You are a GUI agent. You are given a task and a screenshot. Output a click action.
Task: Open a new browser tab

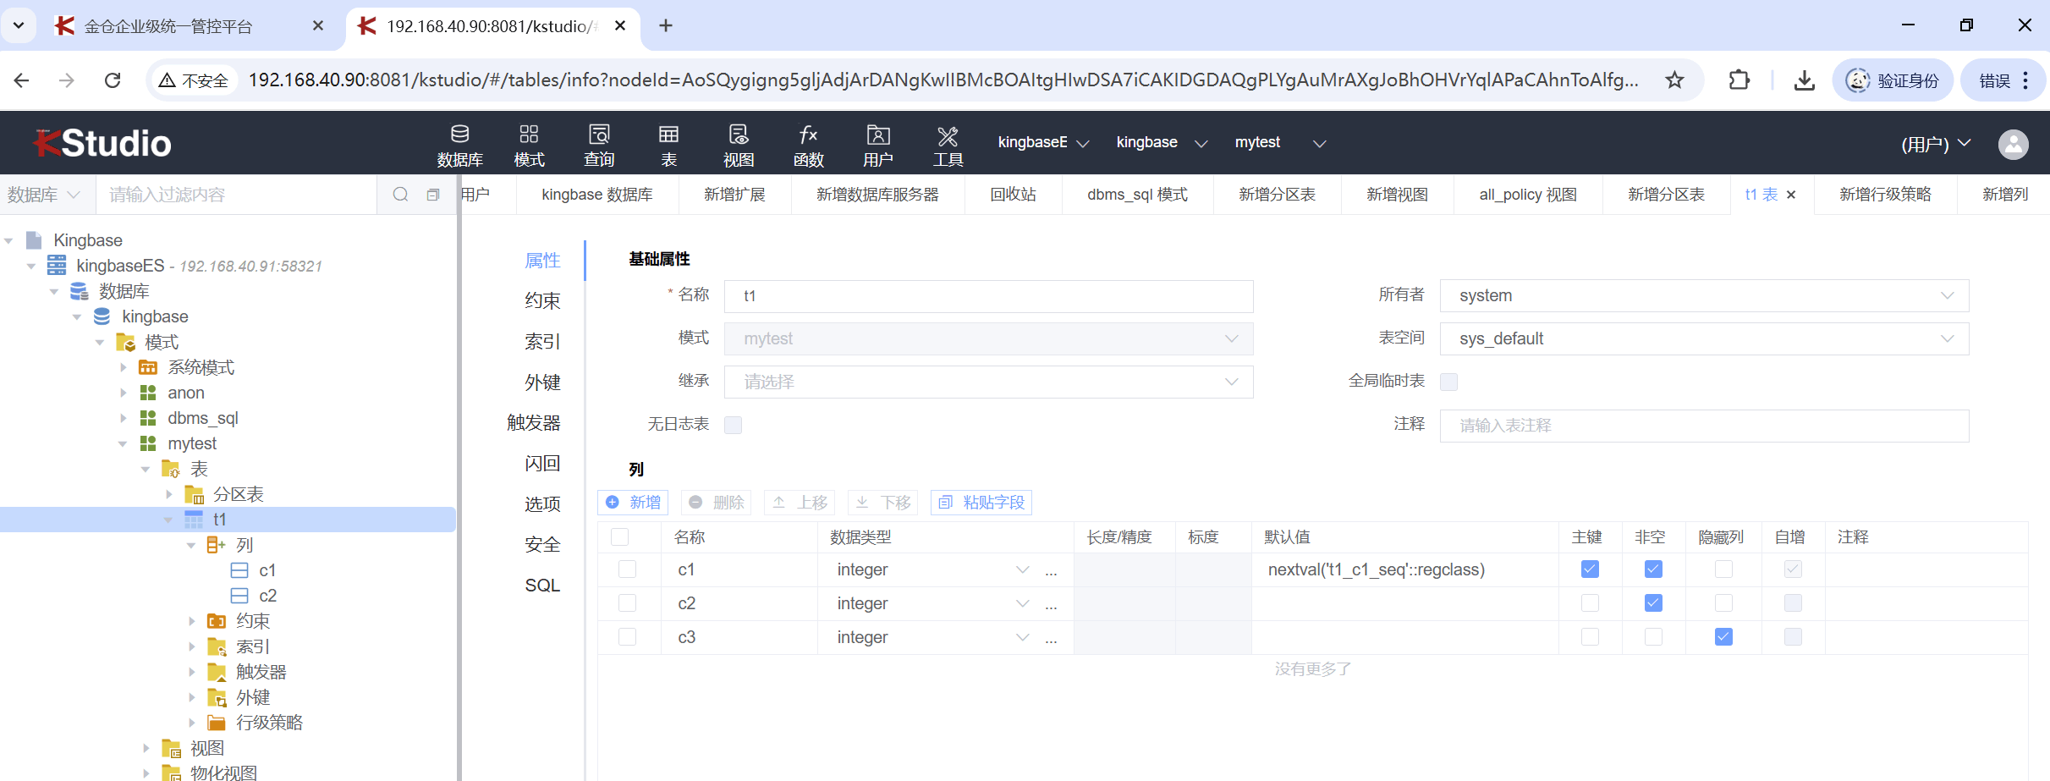coord(666,26)
